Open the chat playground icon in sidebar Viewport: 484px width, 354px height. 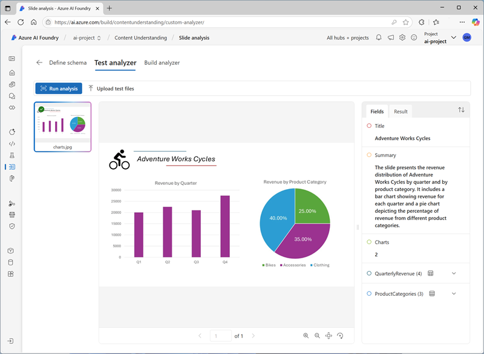pyautogui.click(x=11, y=96)
